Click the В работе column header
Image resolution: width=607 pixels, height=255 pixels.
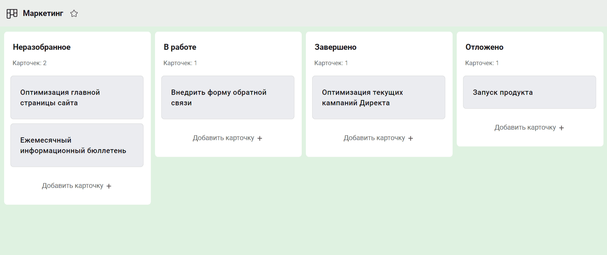[x=180, y=47]
